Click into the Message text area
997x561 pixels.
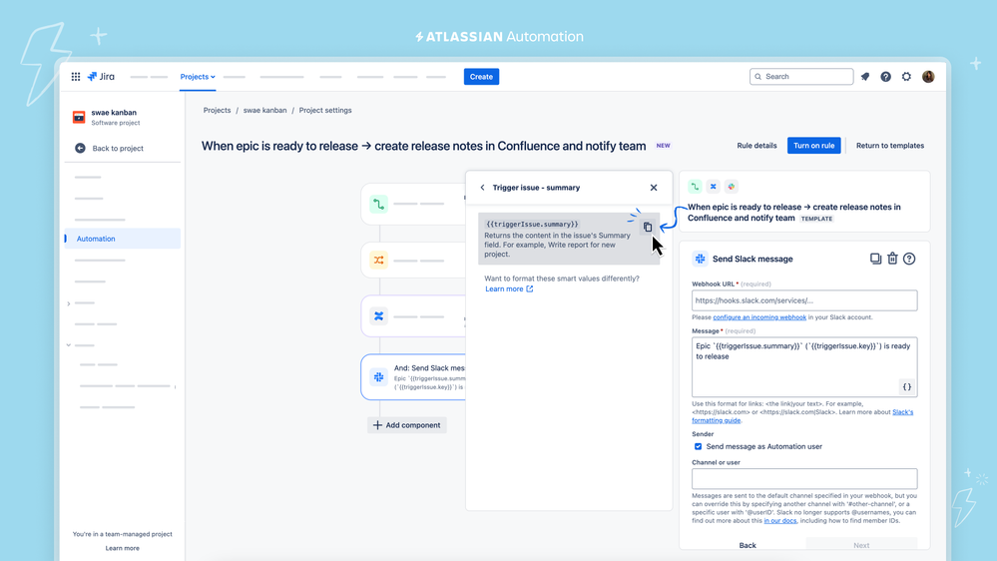[804, 367]
